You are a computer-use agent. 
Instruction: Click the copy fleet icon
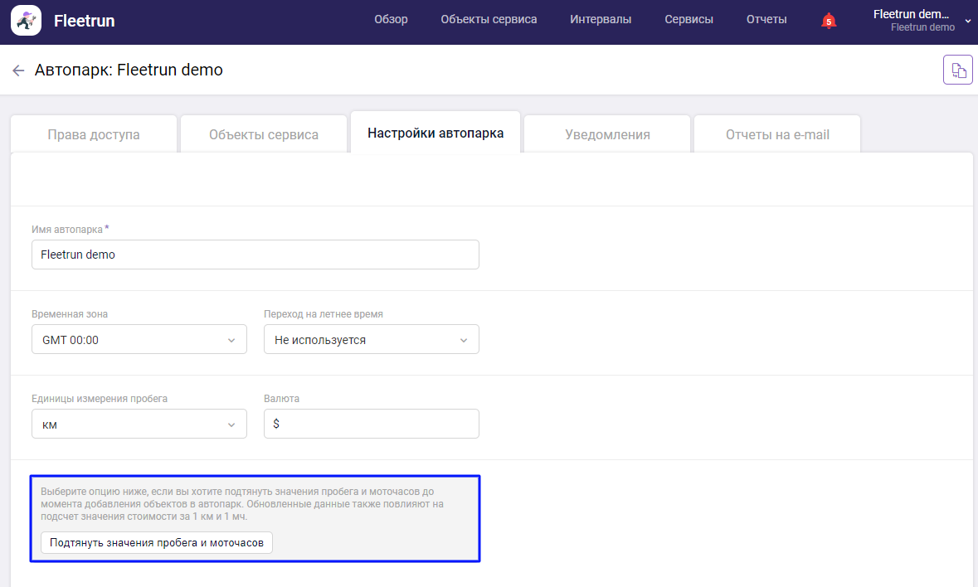click(958, 70)
